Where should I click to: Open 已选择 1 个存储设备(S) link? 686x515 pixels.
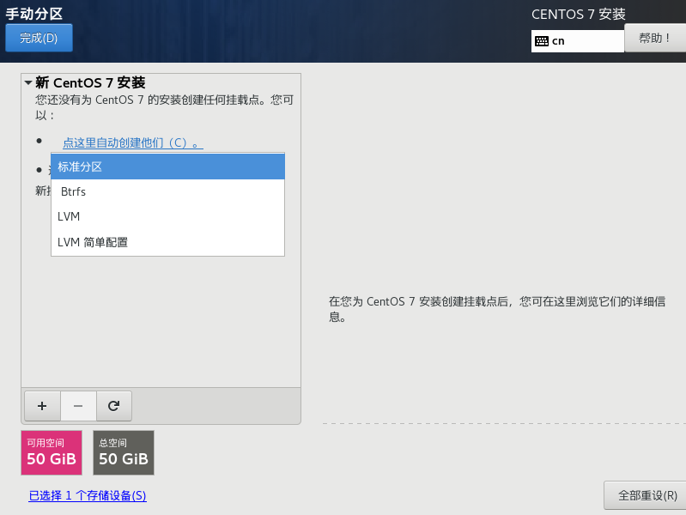tap(88, 495)
